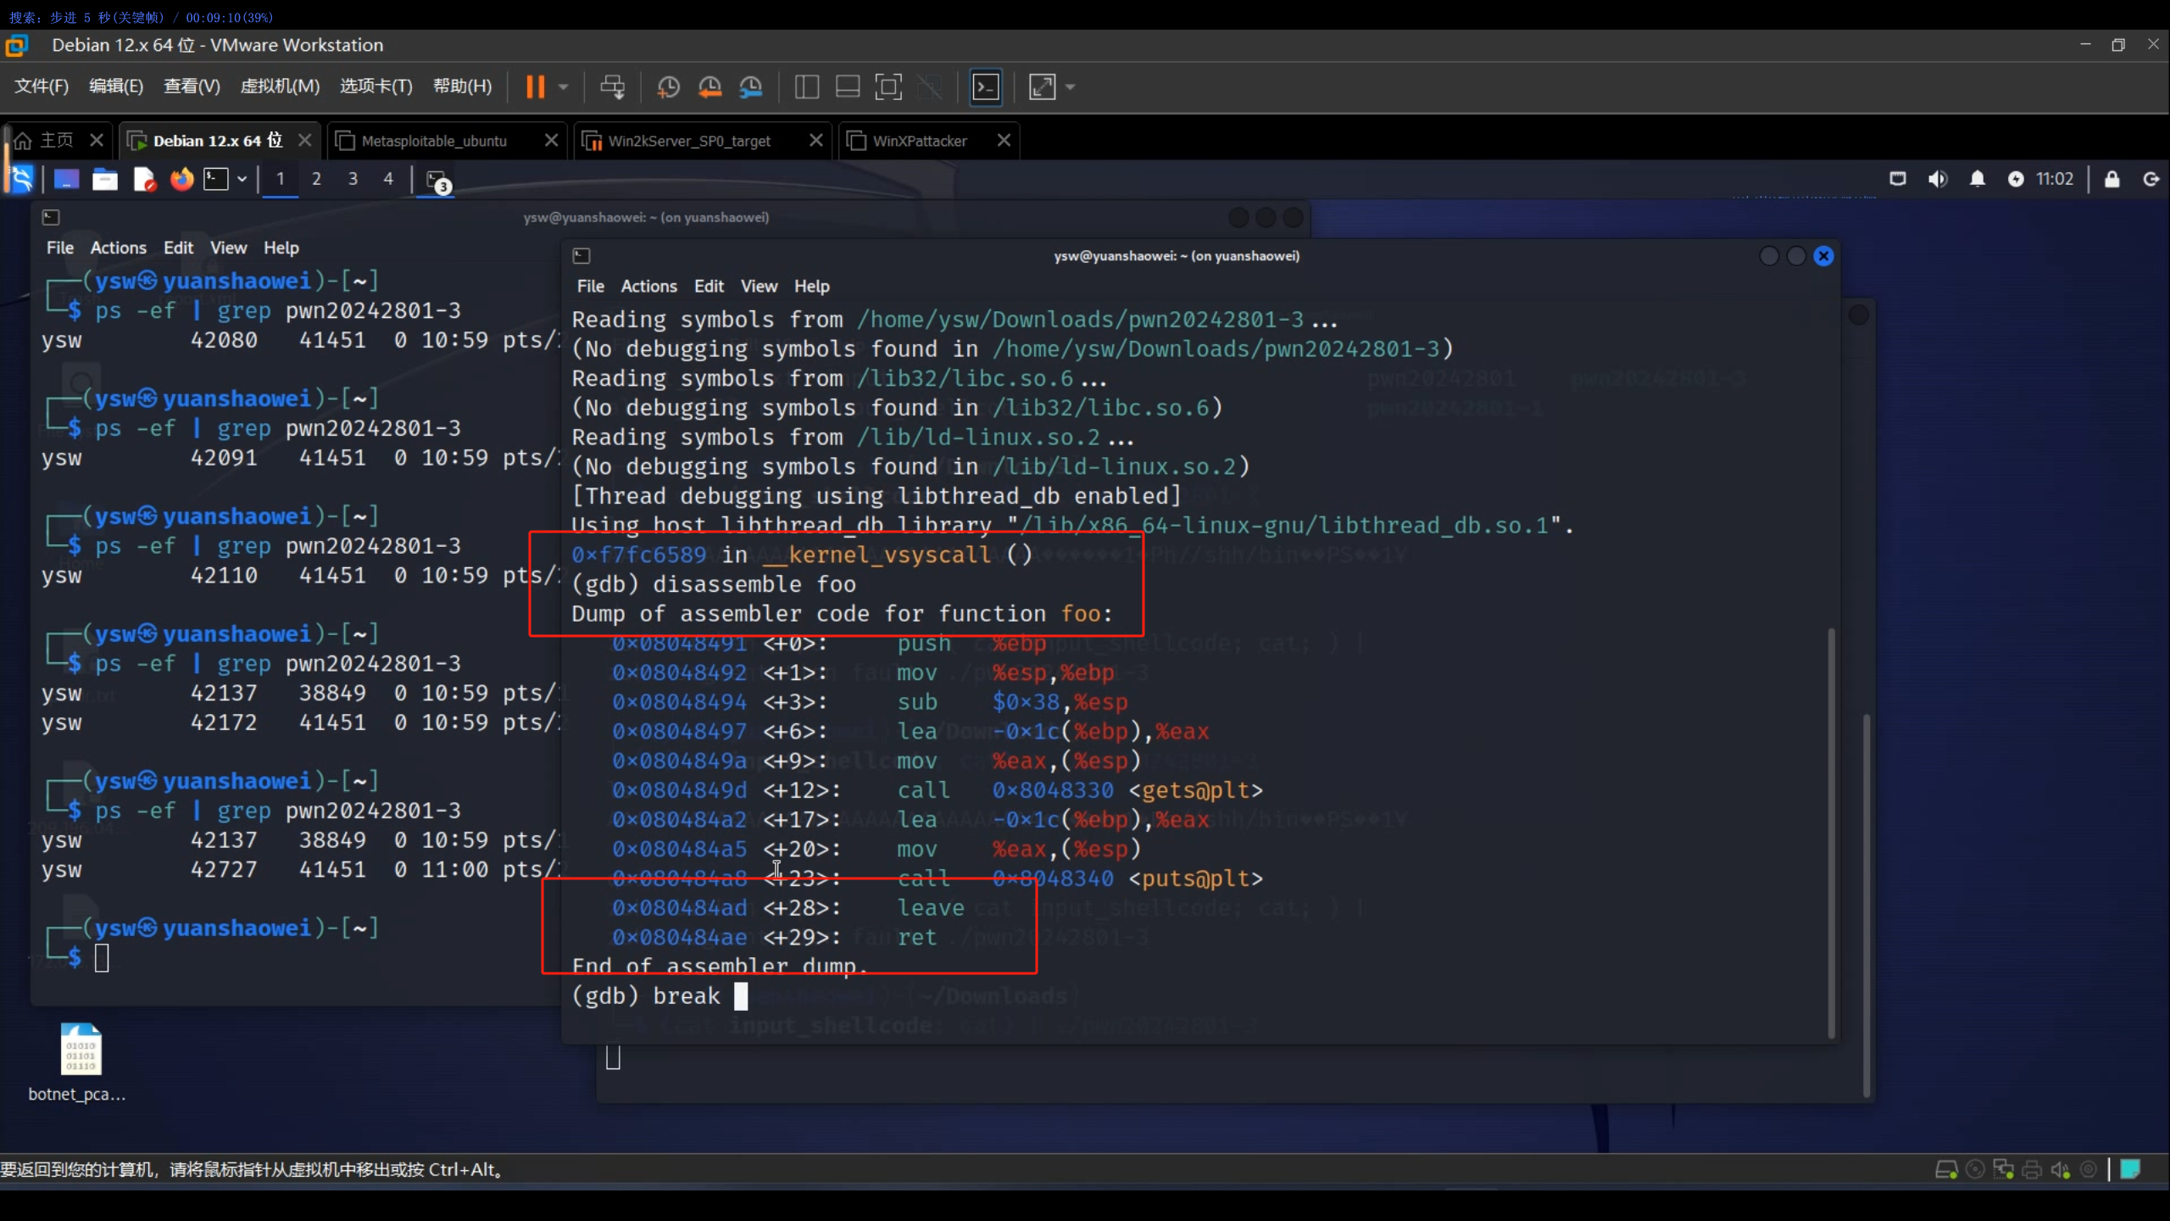2170x1221 pixels.
Task: Click the volume icon in the panel
Action: [x=1937, y=179]
